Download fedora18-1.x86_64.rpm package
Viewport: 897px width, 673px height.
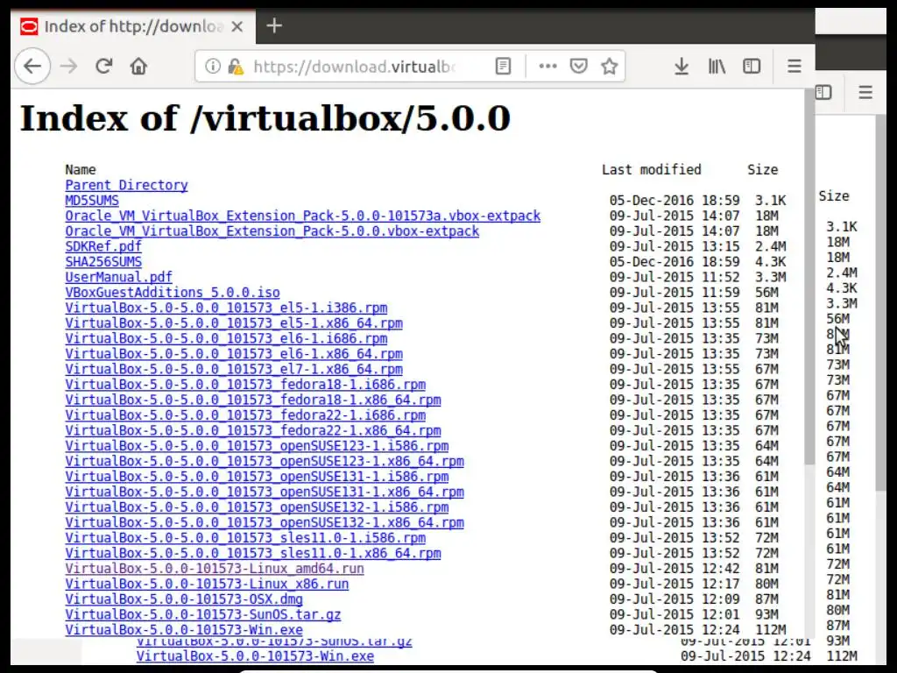(253, 400)
